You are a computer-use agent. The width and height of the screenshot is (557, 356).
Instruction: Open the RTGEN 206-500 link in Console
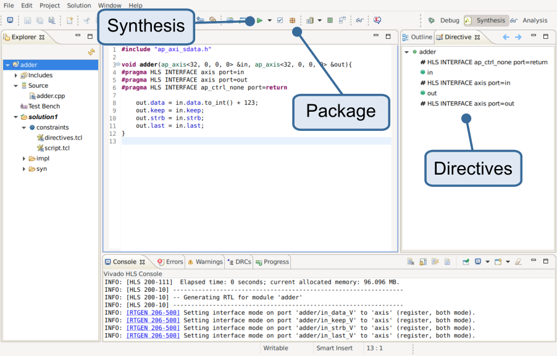pyautogui.click(x=153, y=312)
